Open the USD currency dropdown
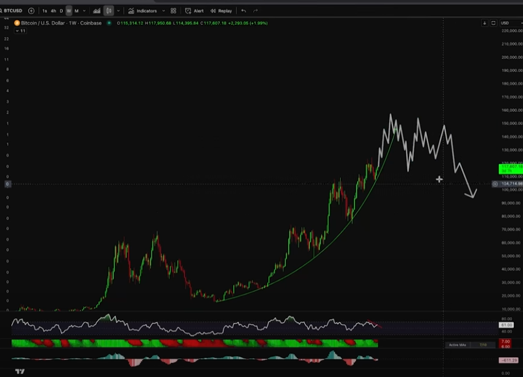This screenshot has height=377, width=523. pyautogui.click(x=511, y=23)
